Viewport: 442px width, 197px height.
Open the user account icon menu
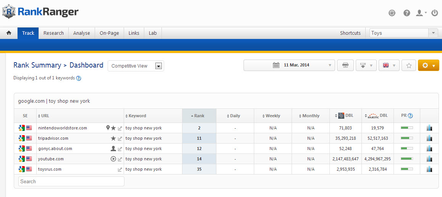(421, 13)
